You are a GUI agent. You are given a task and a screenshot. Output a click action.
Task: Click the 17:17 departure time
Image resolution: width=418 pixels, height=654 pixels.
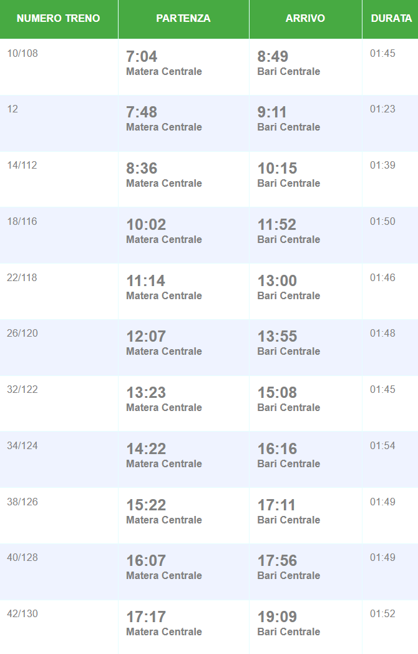coord(146,617)
